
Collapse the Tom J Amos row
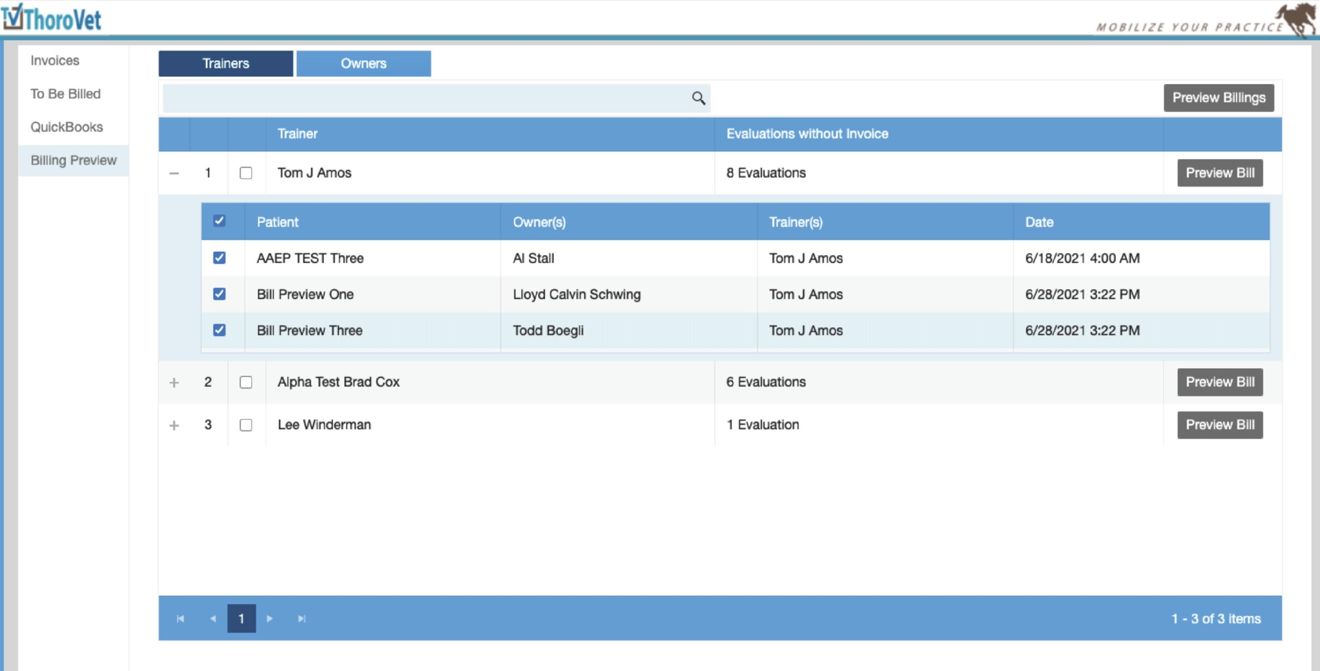pos(174,173)
